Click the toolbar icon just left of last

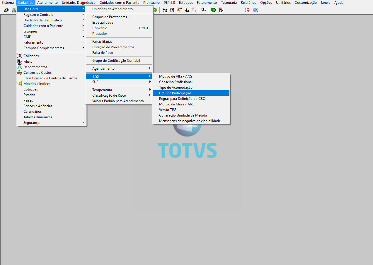(247, 10)
